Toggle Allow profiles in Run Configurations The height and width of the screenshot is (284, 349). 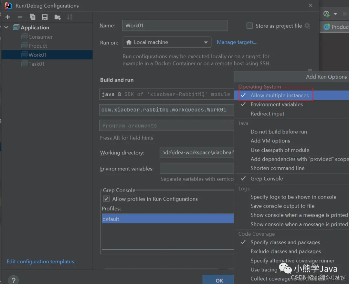coord(106,199)
